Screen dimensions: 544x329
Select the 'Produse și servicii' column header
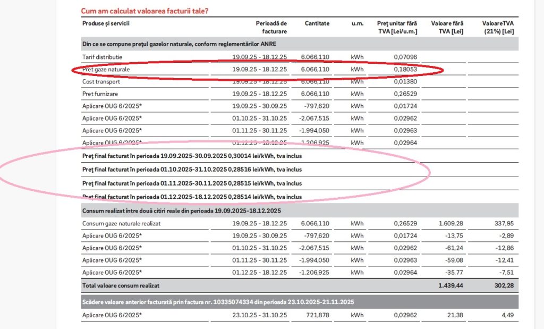tap(106, 23)
